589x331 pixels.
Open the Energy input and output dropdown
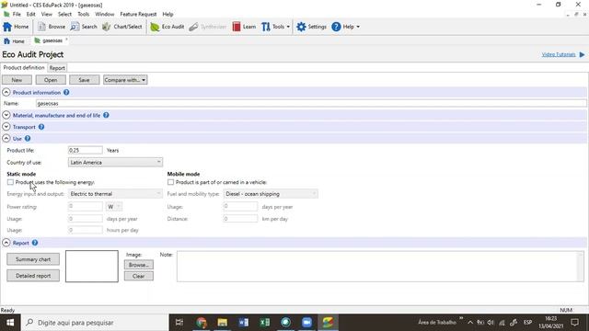(115, 194)
